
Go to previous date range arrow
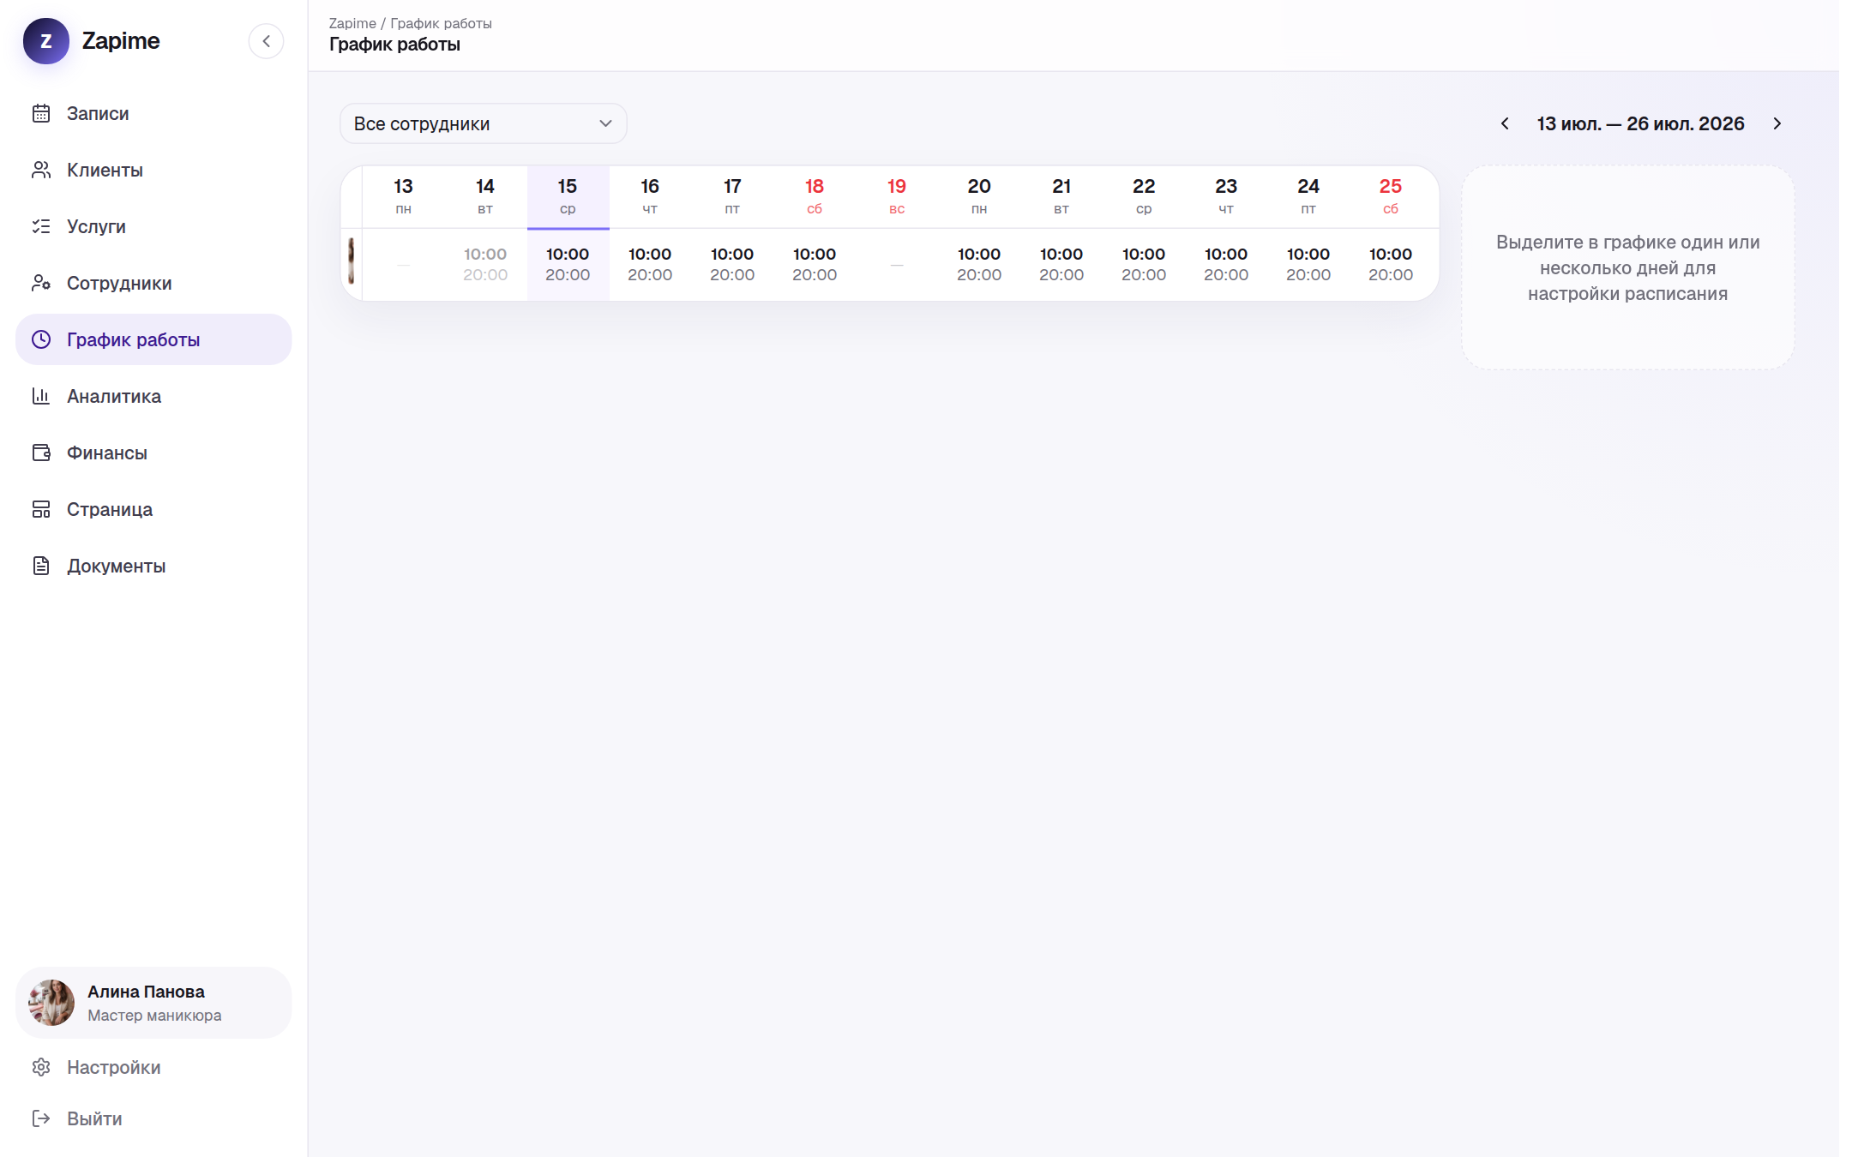point(1505,123)
